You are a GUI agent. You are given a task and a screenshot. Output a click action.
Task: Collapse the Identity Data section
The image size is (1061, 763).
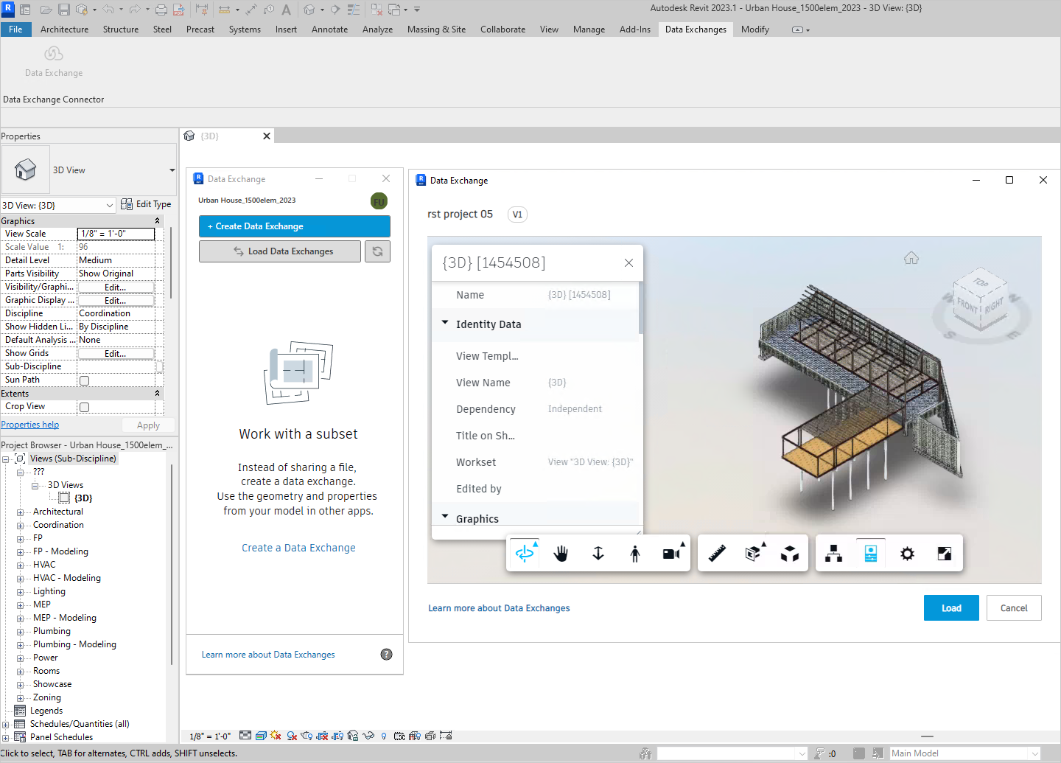445,323
